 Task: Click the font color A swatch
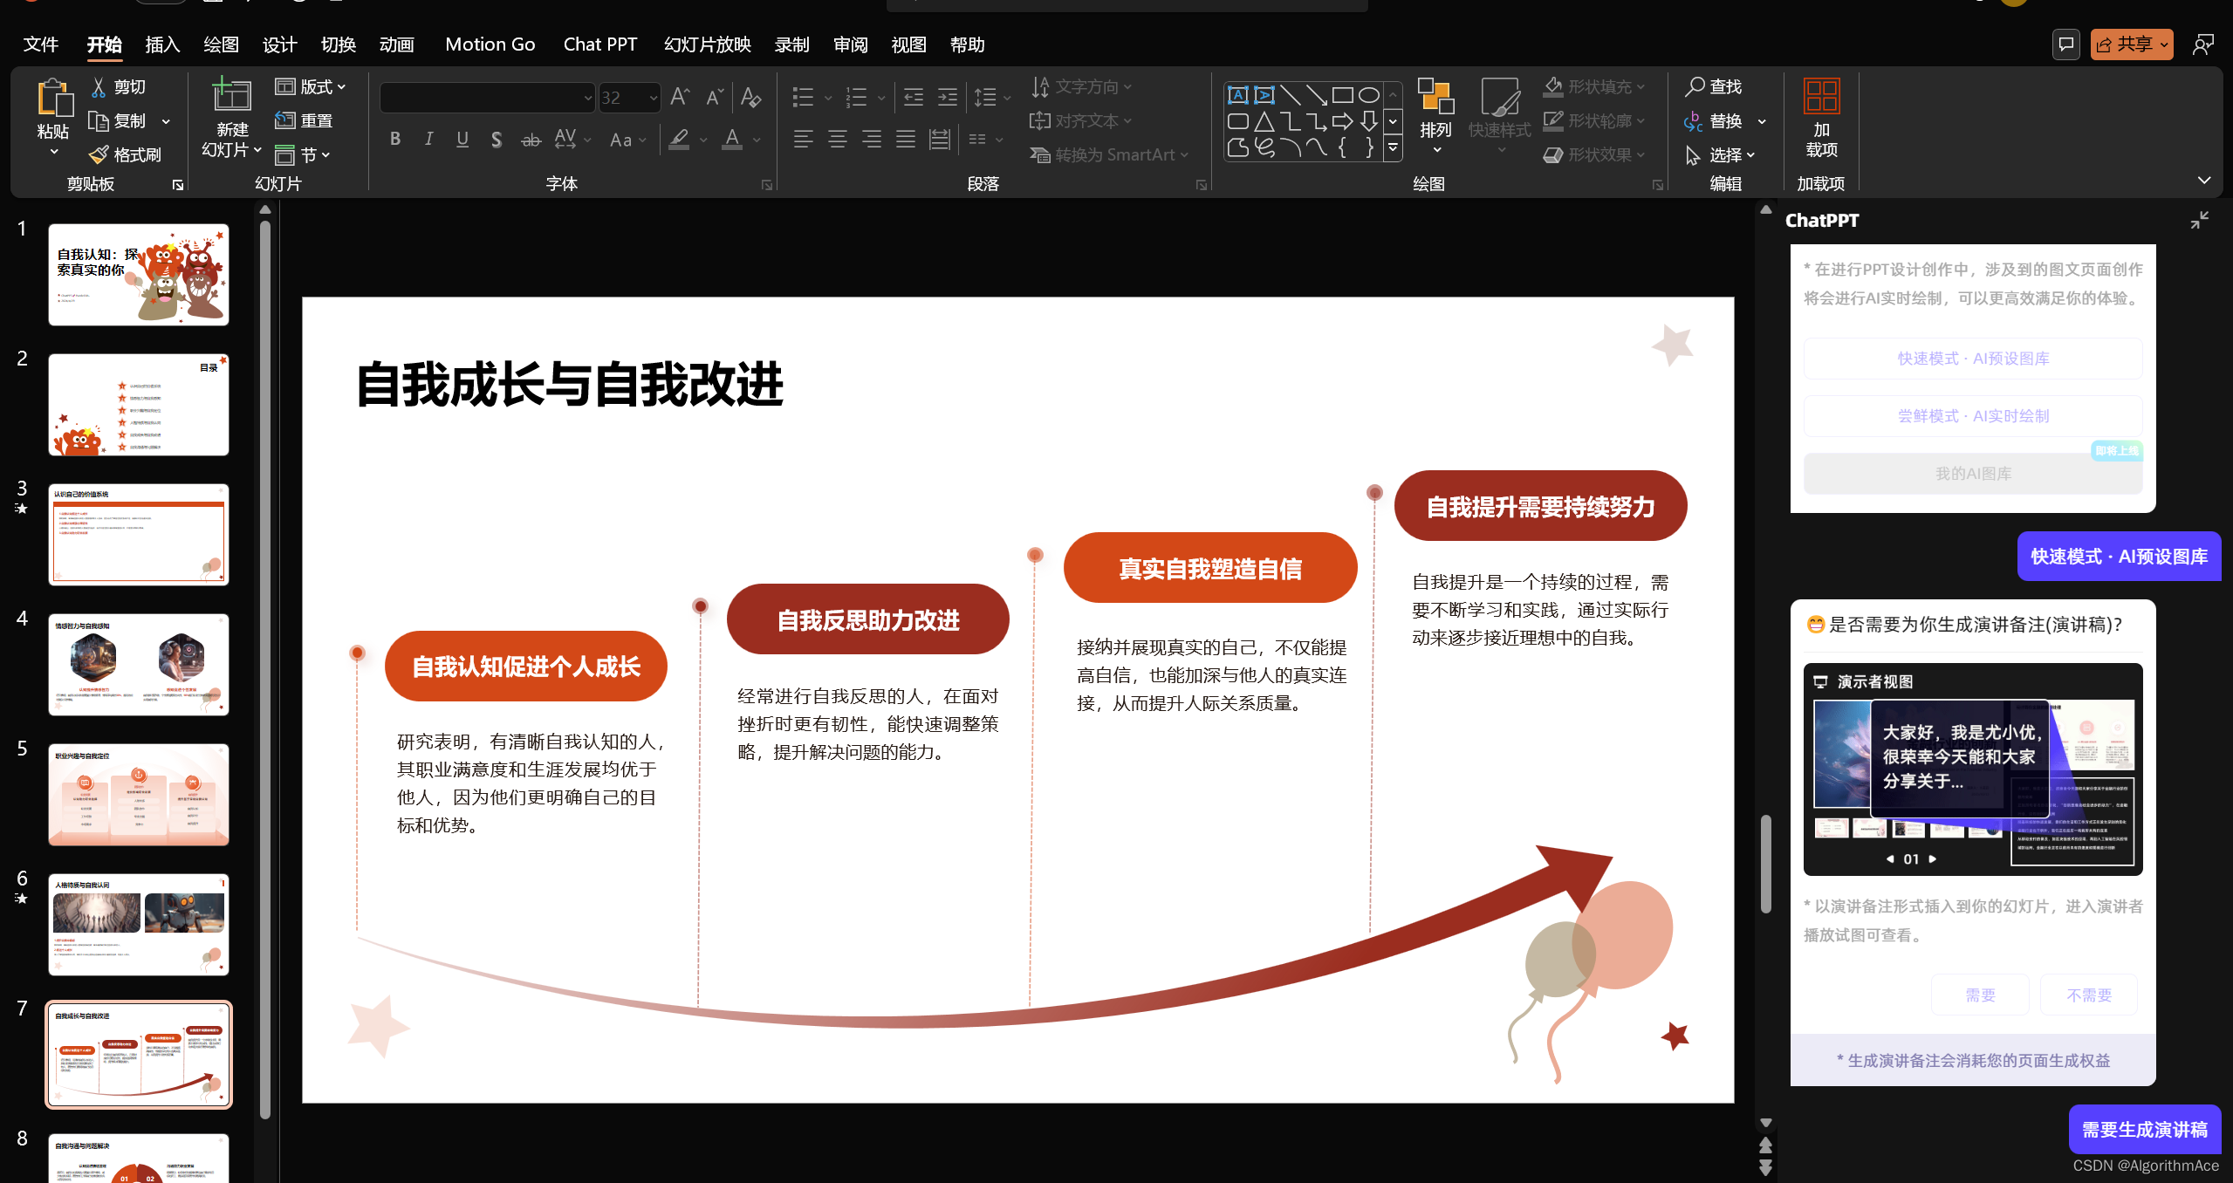[x=731, y=139]
